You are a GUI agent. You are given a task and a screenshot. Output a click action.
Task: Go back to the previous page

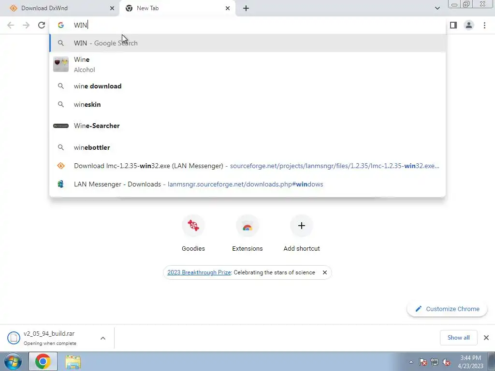11,25
